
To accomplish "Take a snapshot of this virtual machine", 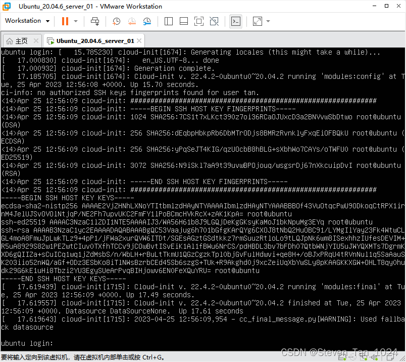I will [x=116, y=21].
